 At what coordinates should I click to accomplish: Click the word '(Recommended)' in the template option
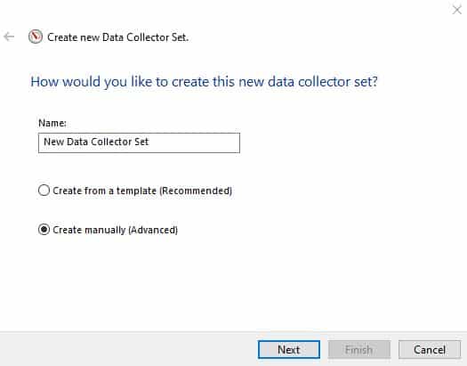pyautogui.click(x=196, y=191)
